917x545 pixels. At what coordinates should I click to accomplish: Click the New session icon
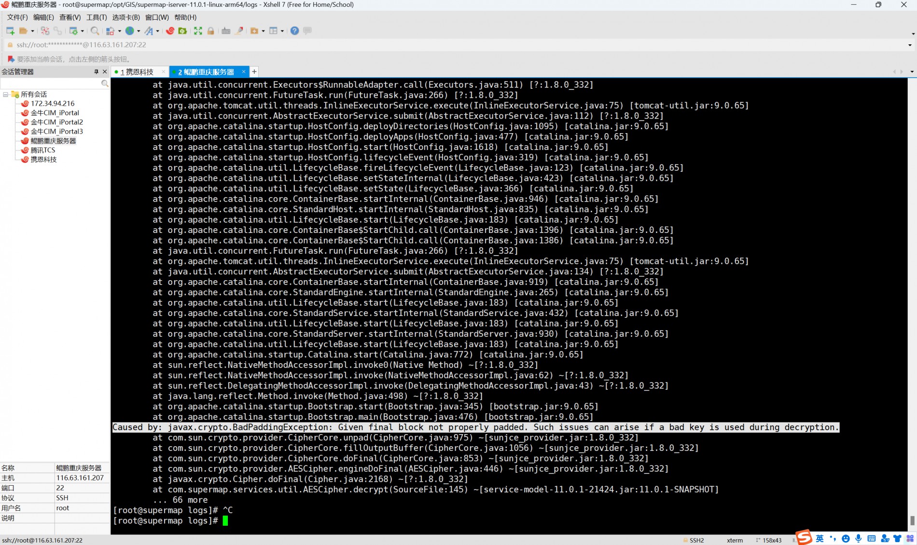coord(10,31)
